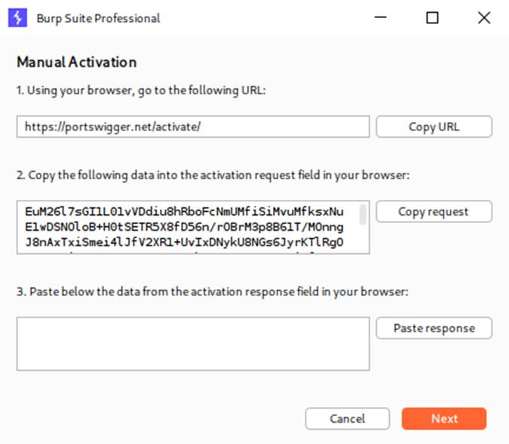The width and height of the screenshot is (509, 444).
Task: Click the step 1 browser URL instruction
Action: point(141,90)
